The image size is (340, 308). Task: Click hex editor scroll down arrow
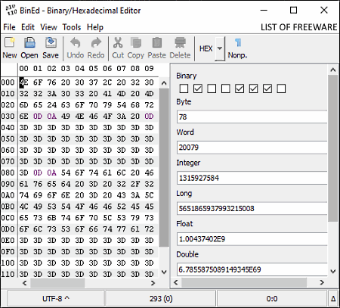[x=164, y=272]
